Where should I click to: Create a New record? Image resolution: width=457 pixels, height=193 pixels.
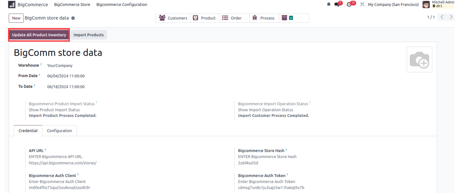point(16,18)
